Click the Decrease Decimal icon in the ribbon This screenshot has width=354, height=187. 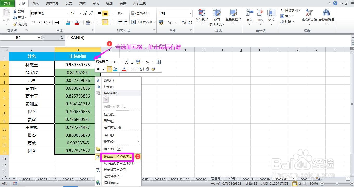tap(190, 22)
